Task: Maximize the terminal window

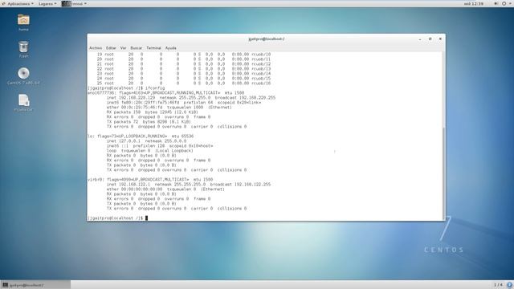Action: (430, 39)
